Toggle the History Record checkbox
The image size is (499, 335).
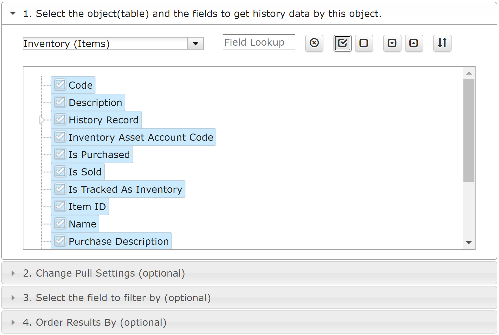[60, 119]
